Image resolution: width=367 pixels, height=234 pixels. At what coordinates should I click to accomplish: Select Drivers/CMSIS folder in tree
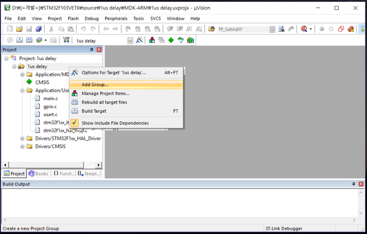coord(50,147)
